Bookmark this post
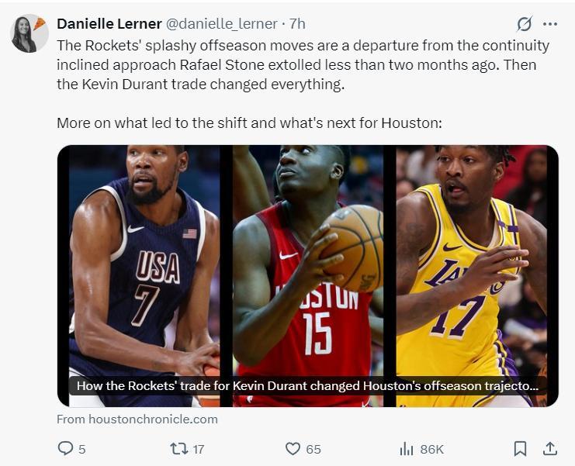Viewport: 575px width, 466px height. 520,448
